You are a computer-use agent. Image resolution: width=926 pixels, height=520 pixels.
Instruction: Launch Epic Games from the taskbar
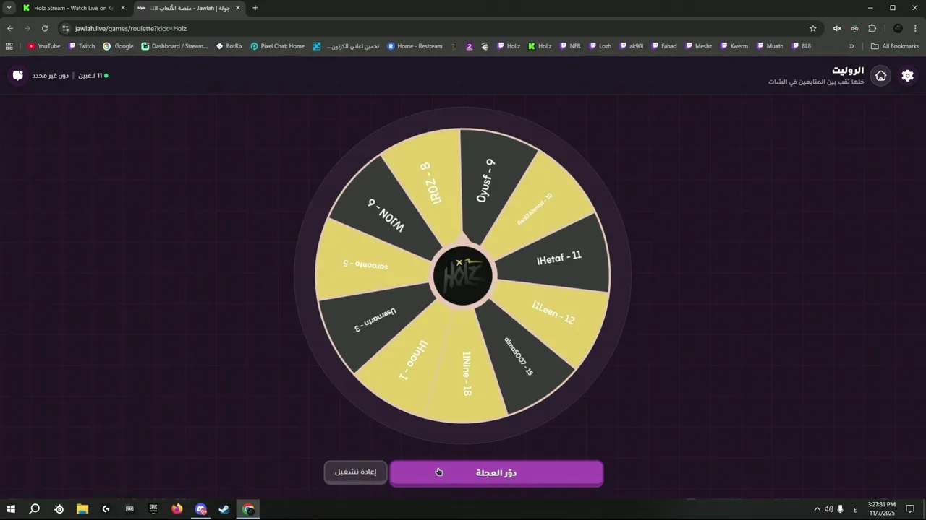[x=153, y=509]
